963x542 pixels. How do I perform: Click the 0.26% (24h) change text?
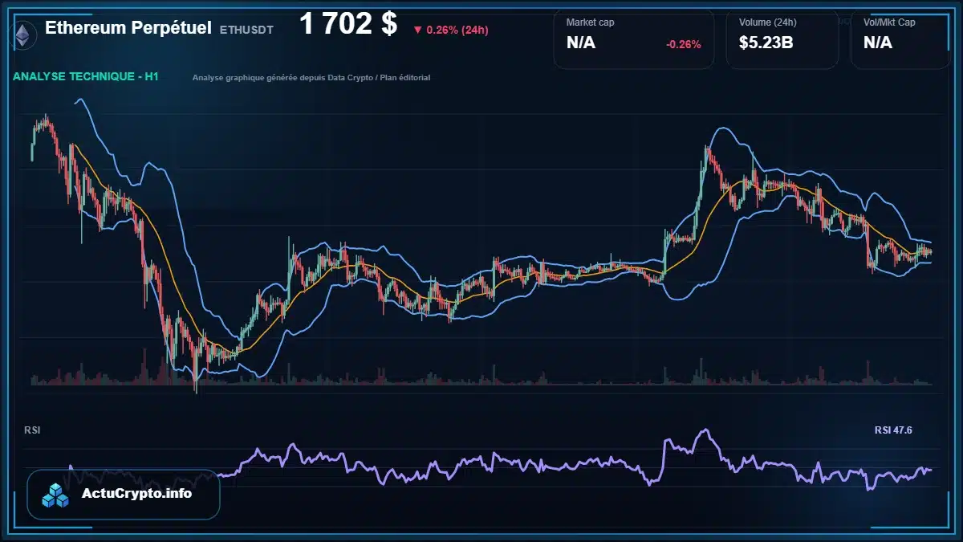tap(457, 31)
